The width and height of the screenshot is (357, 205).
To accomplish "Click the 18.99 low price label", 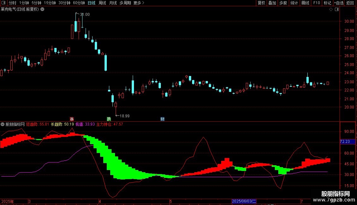I will [124, 116].
